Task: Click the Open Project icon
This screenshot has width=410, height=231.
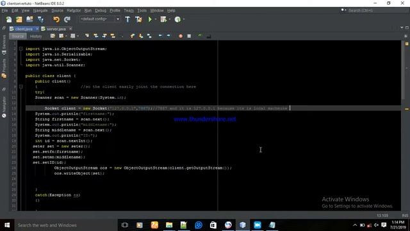Action: coord(29,19)
